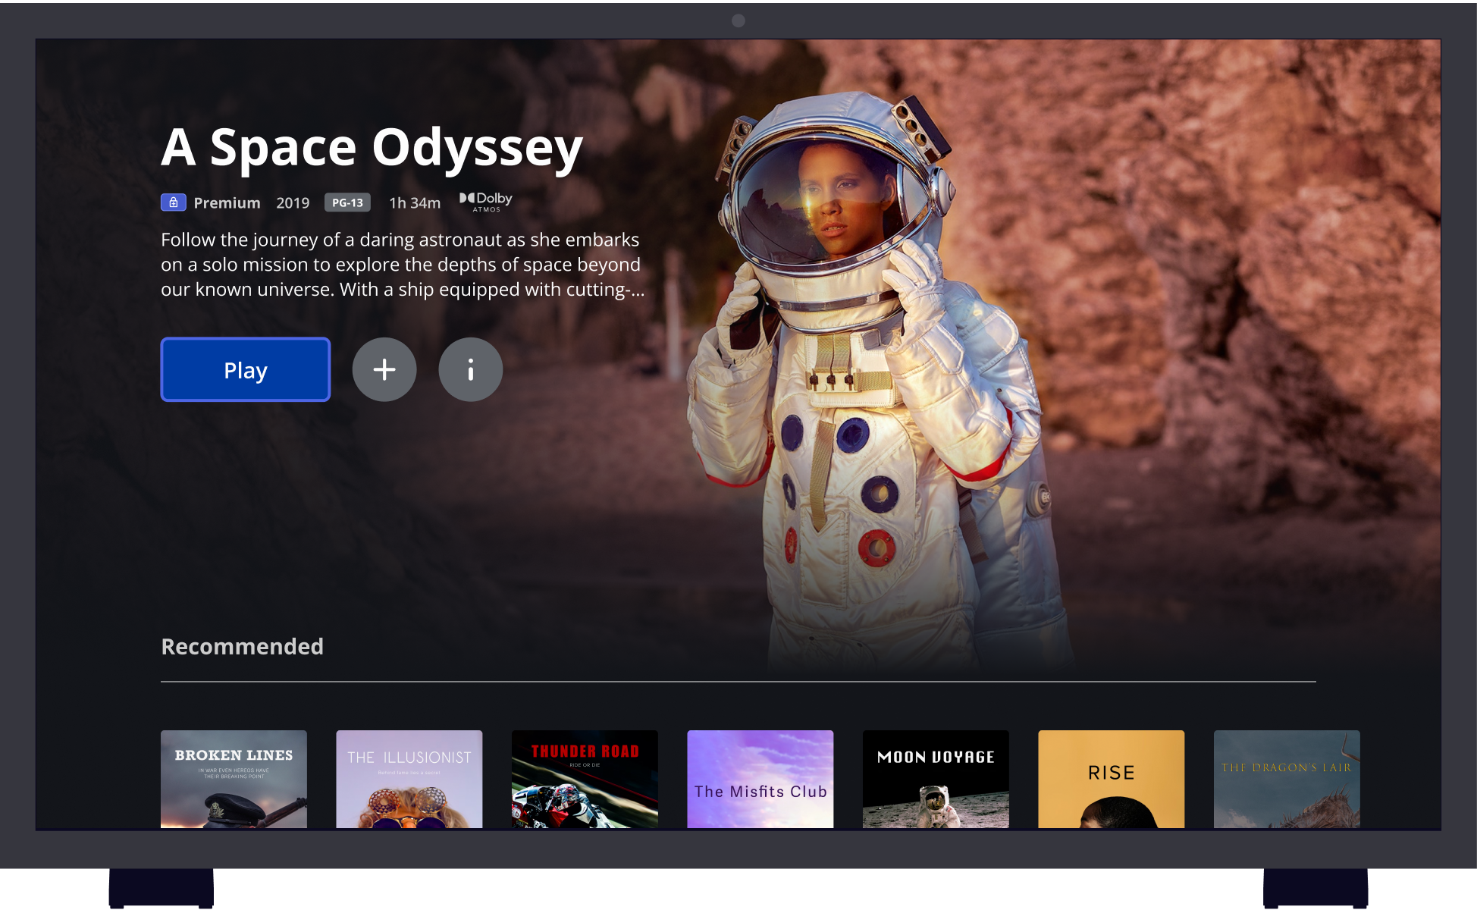Click the Dolby Atmos logo
Viewport: 1477px width, 910px height.
[486, 202]
